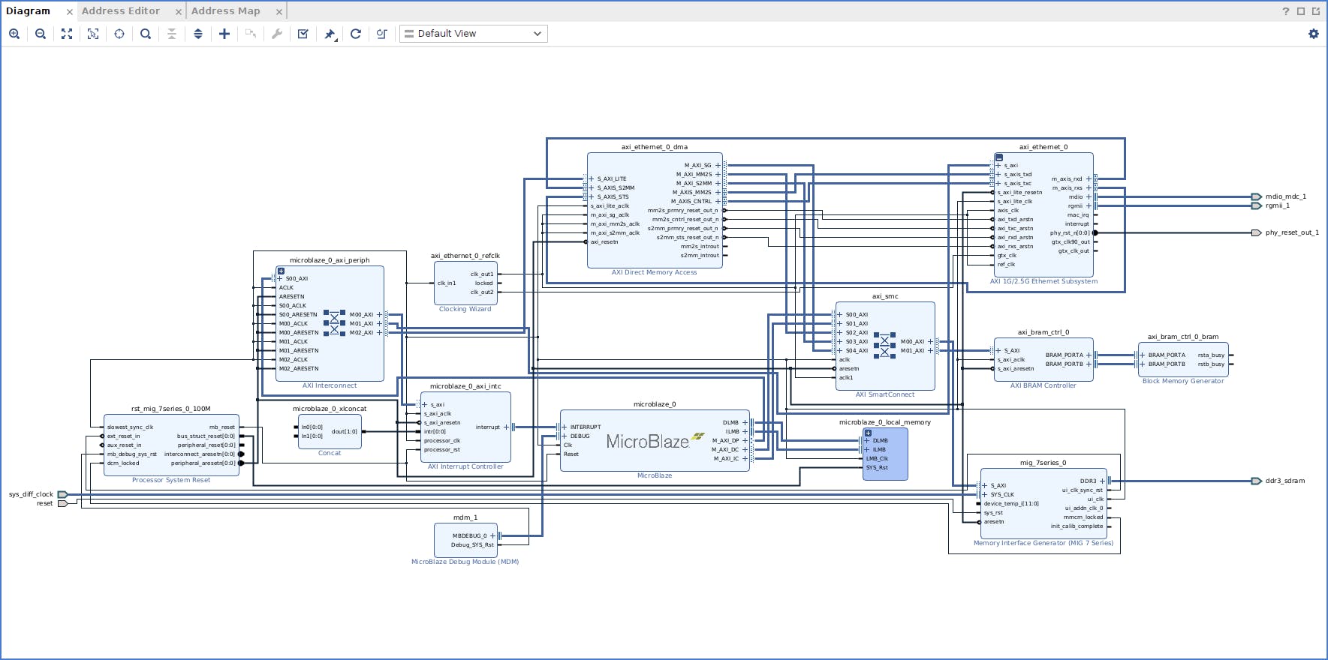Click the Debug_SYS_Rst pin on mdm_1
Image resolution: width=1328 pixels, height=660 pixels.
click(x=472, y=545)
